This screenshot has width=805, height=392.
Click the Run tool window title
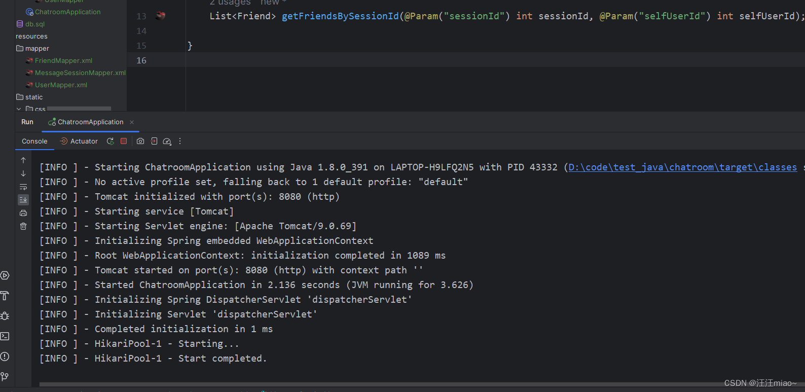pos(27,122)
